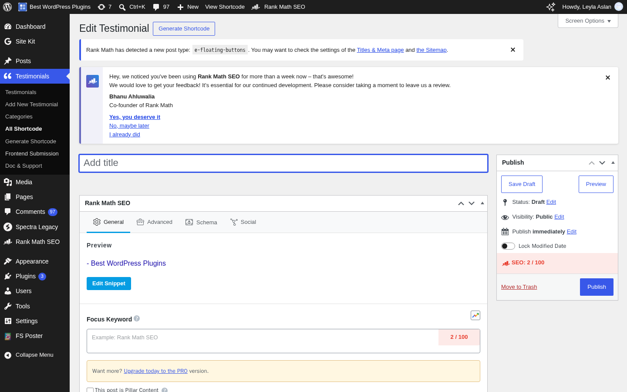This screenshot has width=627, height=392.
Task: Move Publish box up
Action: click(592, 163)
